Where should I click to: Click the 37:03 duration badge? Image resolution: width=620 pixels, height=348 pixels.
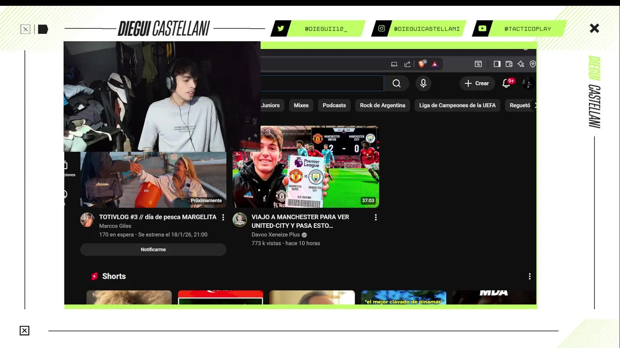(368, 201)
